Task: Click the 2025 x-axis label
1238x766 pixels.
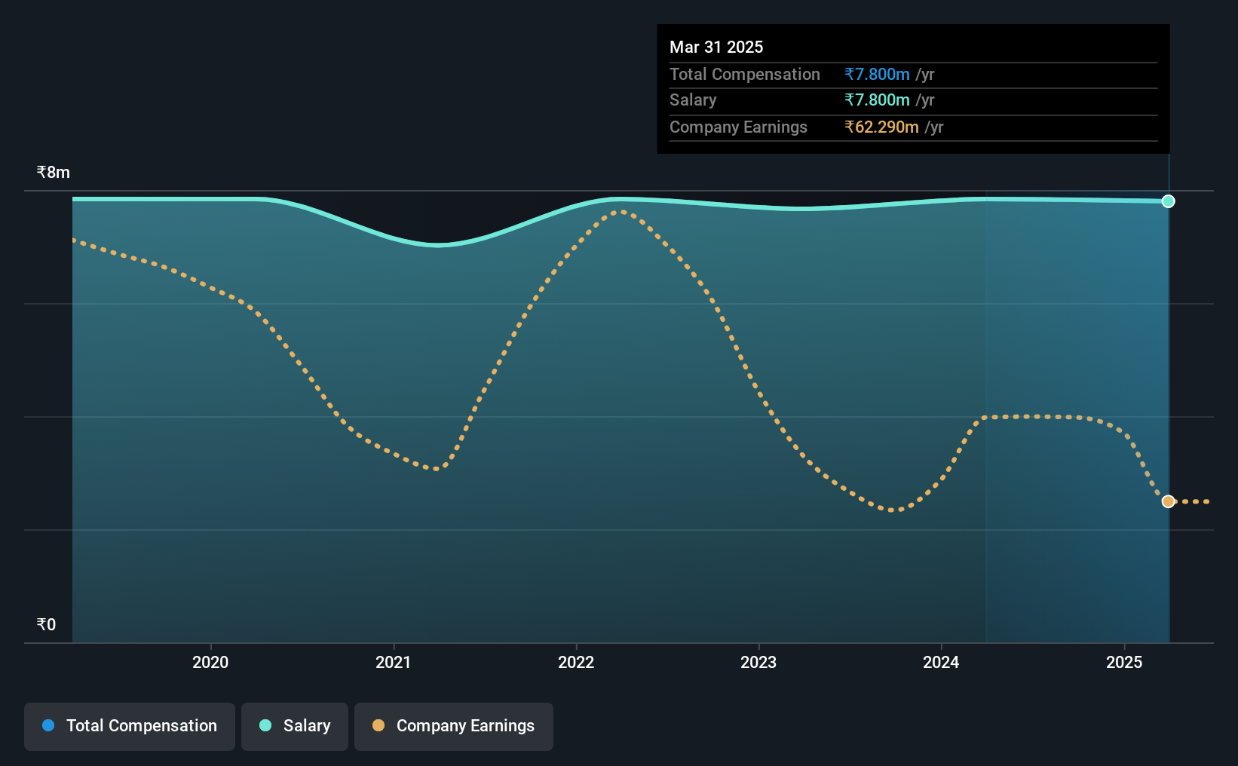Action: pos(1124,662)
